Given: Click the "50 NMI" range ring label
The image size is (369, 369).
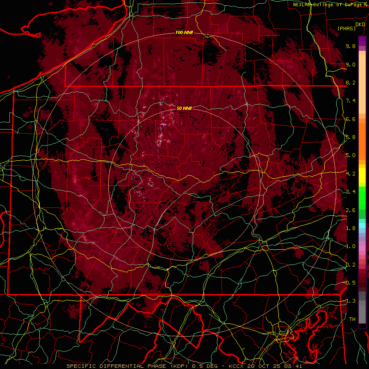Looking at the screenshot, I should coord(184,108).
